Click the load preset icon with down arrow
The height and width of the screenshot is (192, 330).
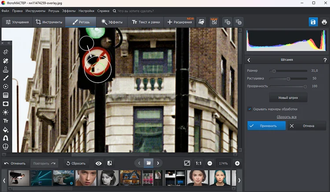click(238, 22)
